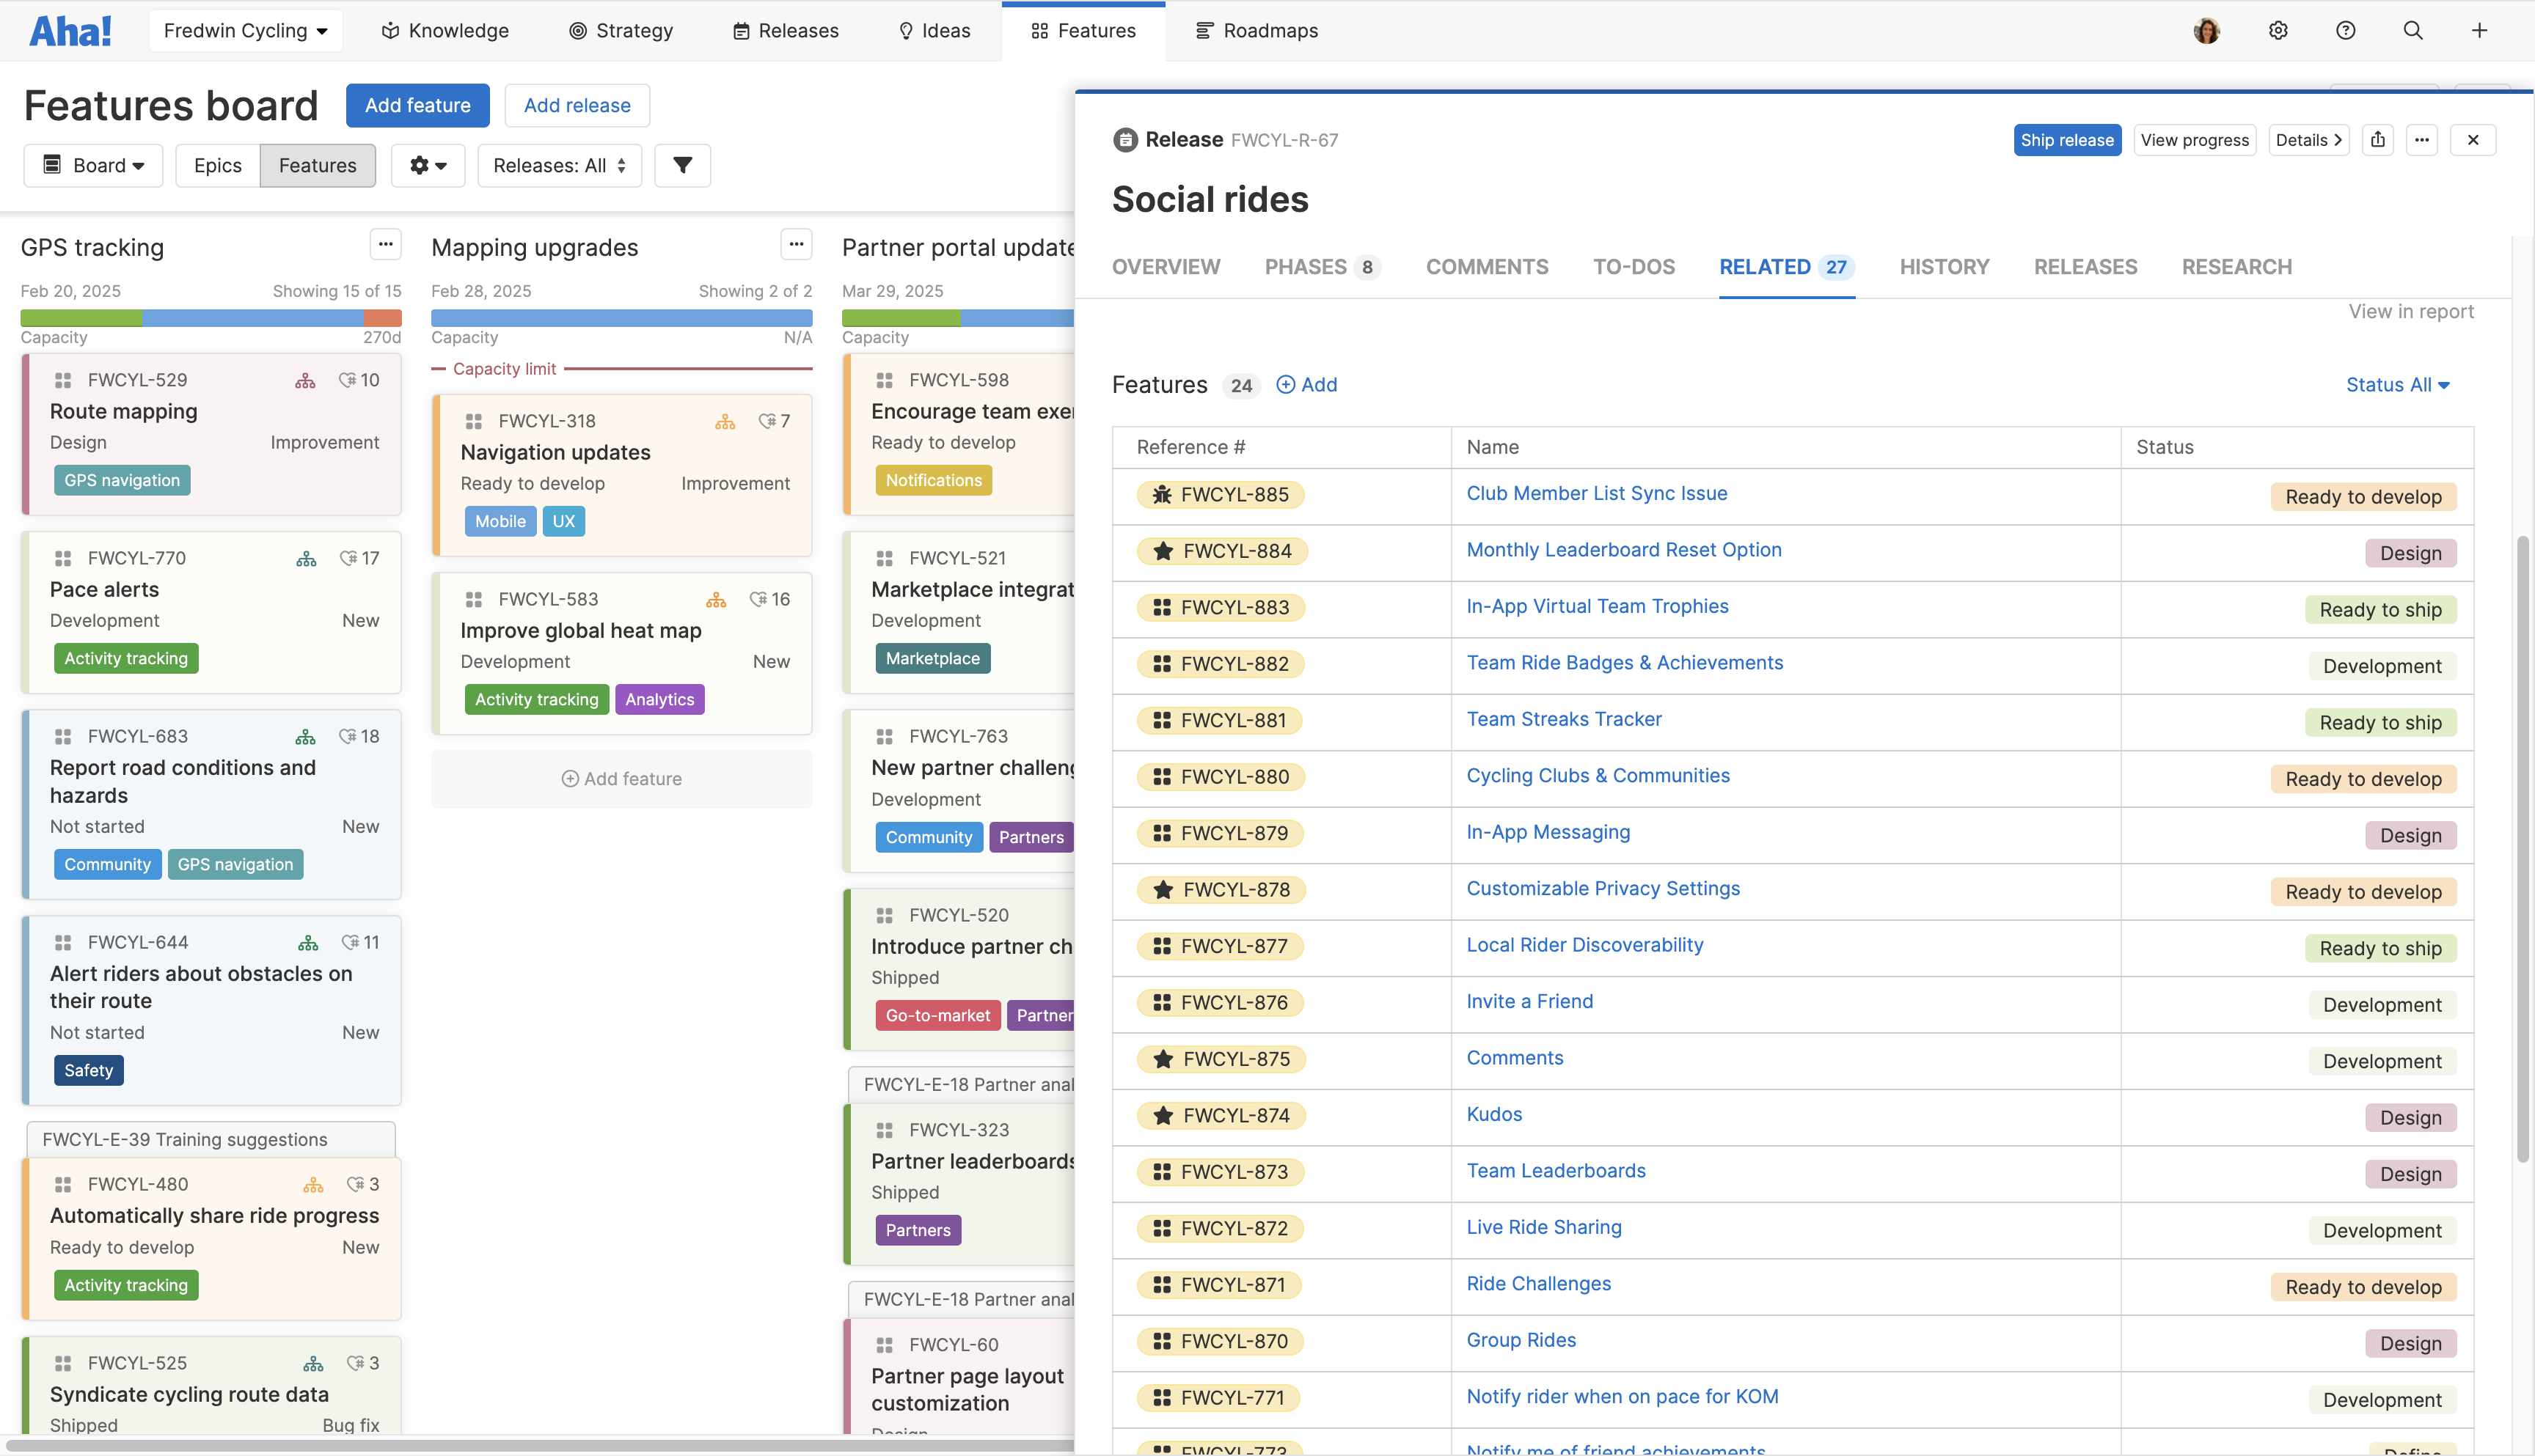Open your profile avatar in the top bar
Image resolution: width=2535 pixels, height=1456 pixels.
click(x=2207, y=30)
